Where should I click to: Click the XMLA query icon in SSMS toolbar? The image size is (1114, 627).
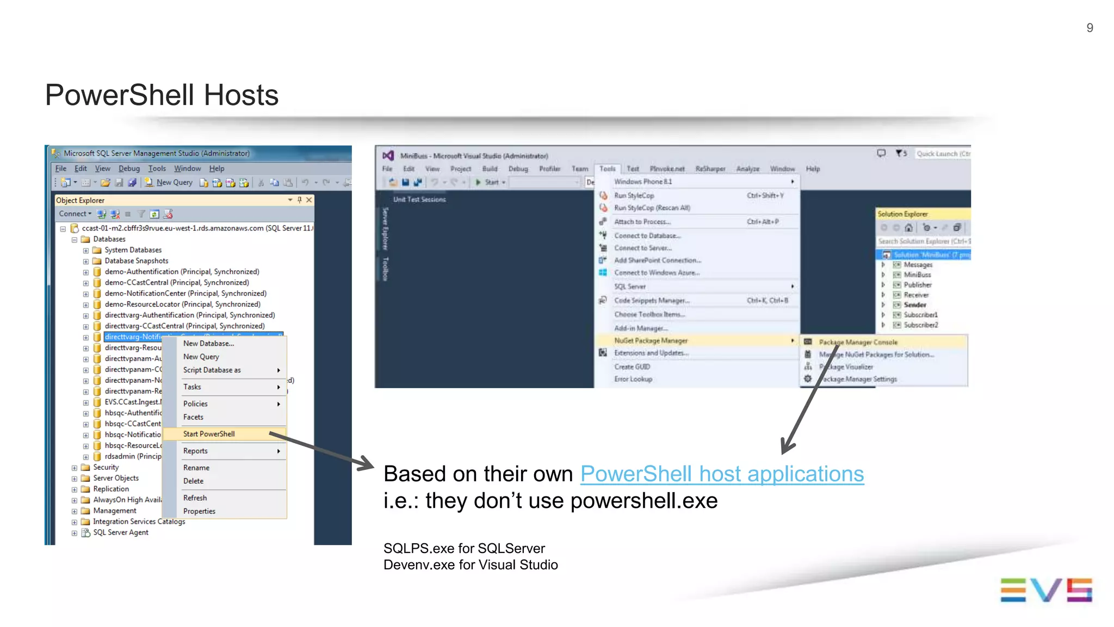click(244, 183)
